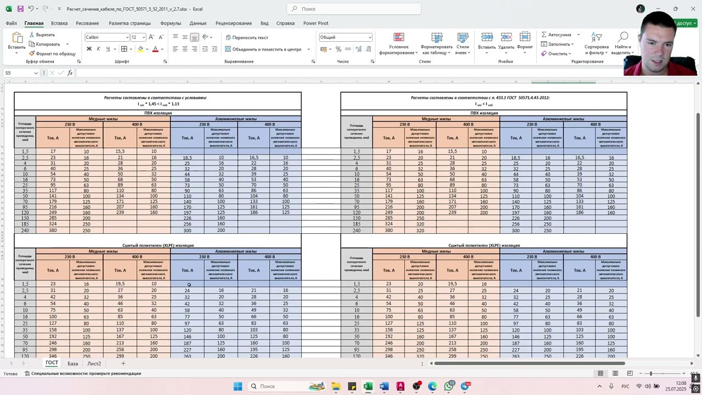
Task: Open the Calibri font name dropdown
Action: tap(127, 37)
